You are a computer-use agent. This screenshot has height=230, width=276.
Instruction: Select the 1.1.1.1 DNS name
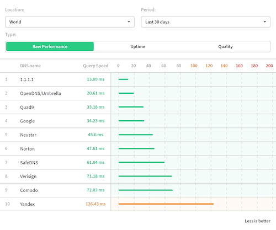click(27, 79)
